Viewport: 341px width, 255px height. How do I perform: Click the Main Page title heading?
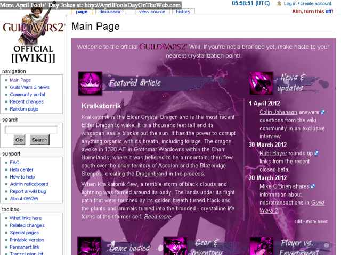(95, 27)
